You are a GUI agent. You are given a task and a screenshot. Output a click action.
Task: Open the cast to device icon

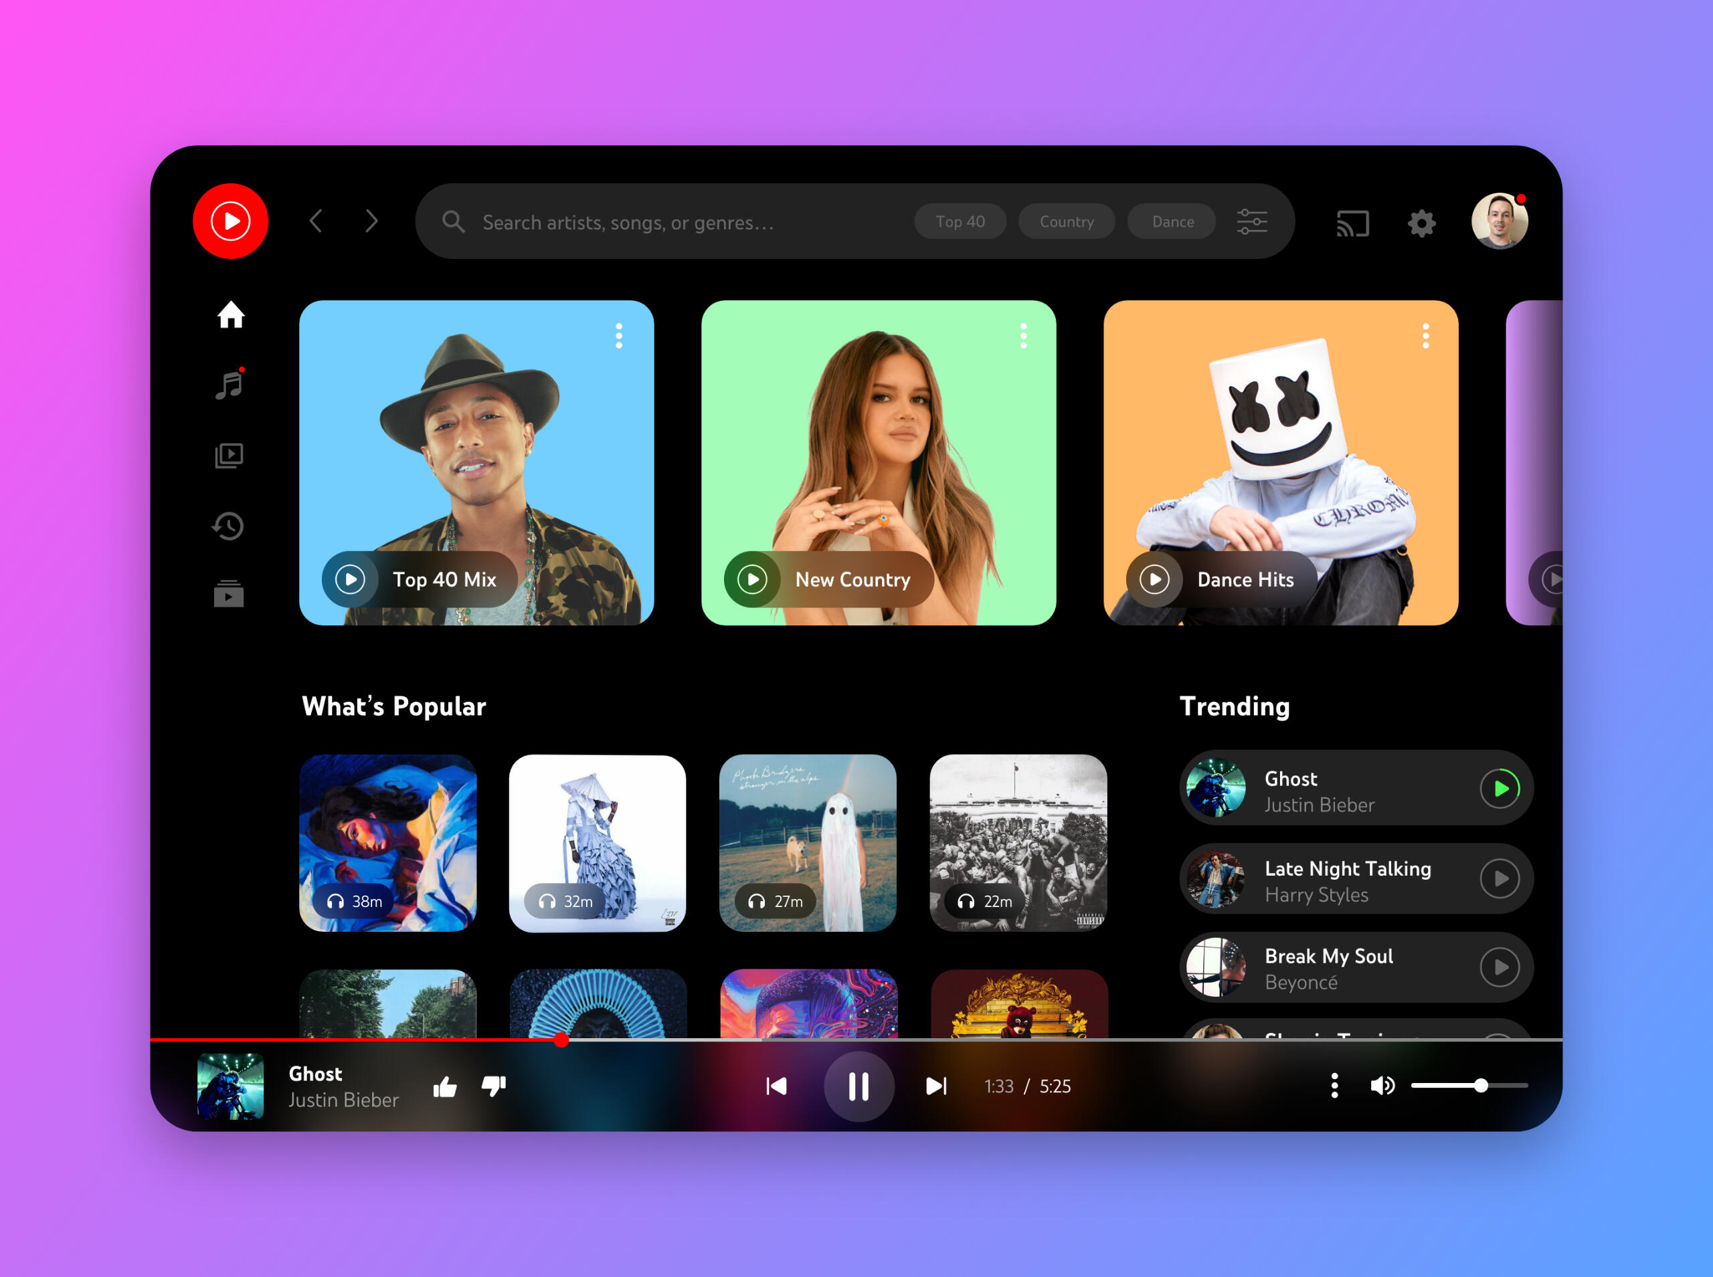coord(1353,223)
